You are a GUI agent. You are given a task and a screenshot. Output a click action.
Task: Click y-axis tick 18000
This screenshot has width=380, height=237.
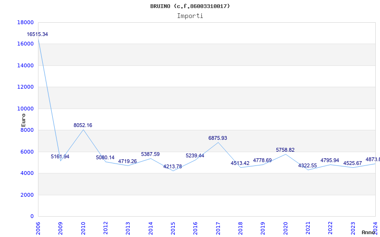tap(25, 22)
